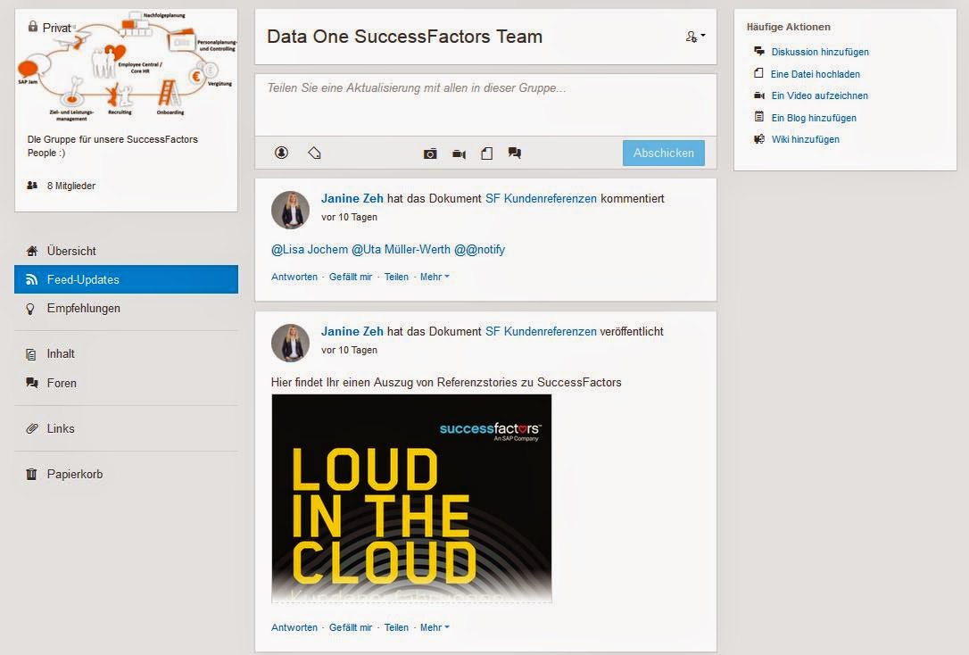Image resolution: width=969 pixels, height=655 pixels.
Task: Click Gefällt mir on the commented post
Action: point(351,277)
